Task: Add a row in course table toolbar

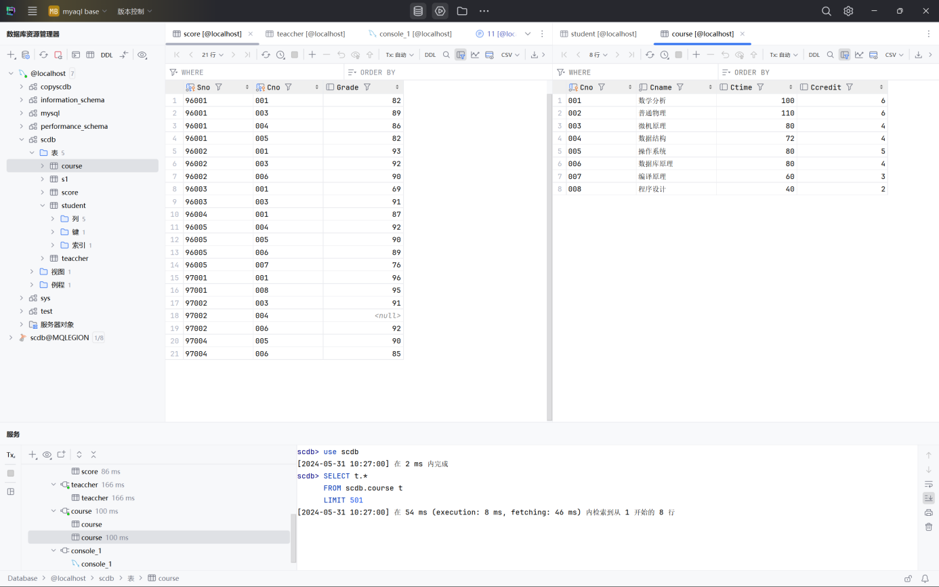Action: point(696,55)
